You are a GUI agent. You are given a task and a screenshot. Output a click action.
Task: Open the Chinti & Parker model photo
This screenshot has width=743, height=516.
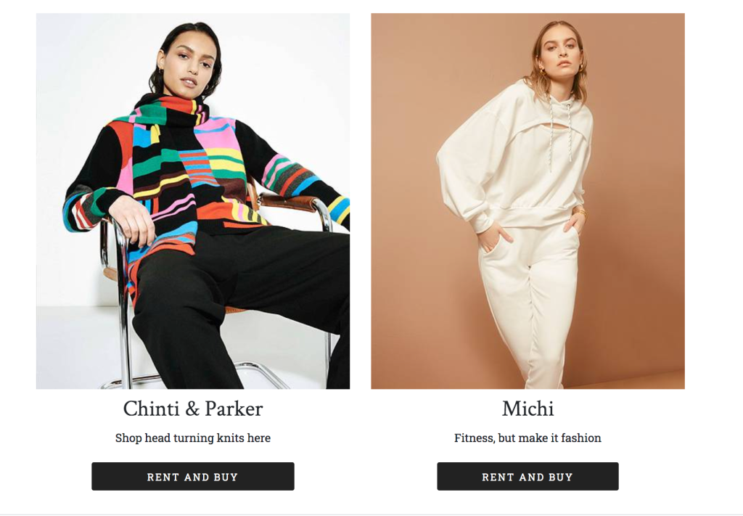[193, 201]
